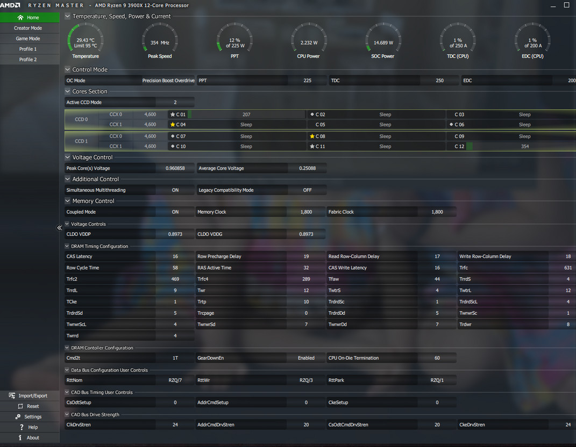Image resolution: width=576 pixels, height=447 pixels.
Task: Click Import/Export button label
Action: (x=33, y=395)
